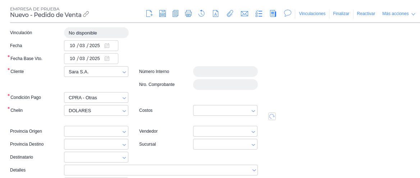The height and width of the screenshot is (178, 420).
Task: Expand Provincia Destino dropdown
Action: [x=96, y=144]
